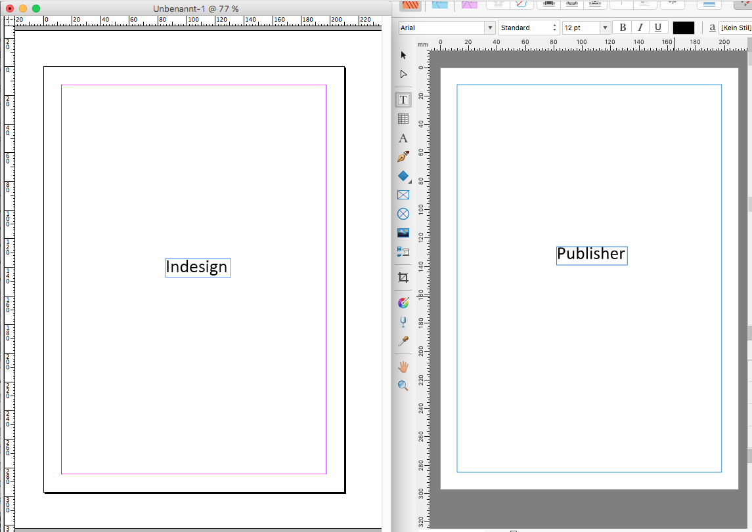Click the 'Unbenannt-1 @ 77 %' window title
The height and width of the screenshot is (532, 752).
coord(196,9)
